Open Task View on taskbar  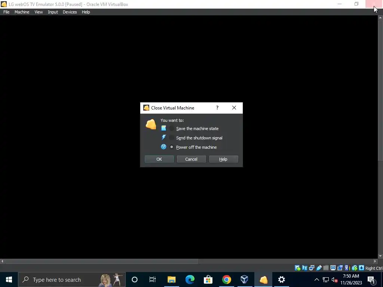point(153,280)
